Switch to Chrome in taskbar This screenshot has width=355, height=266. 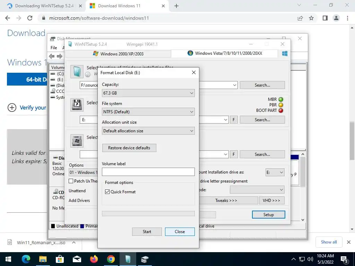pos(111,259)
